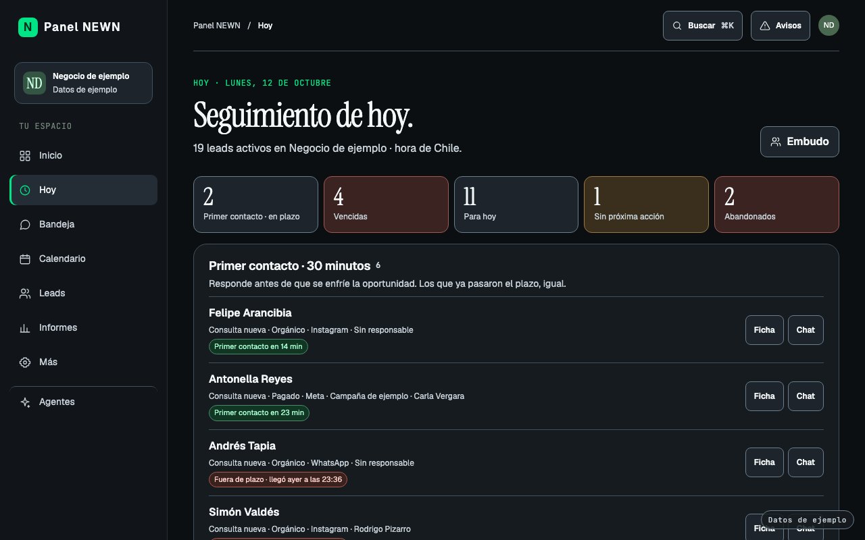Open the Inicio sidebar item
The image size is (865, 540).
pyautogui.click(x=84, y=156)
